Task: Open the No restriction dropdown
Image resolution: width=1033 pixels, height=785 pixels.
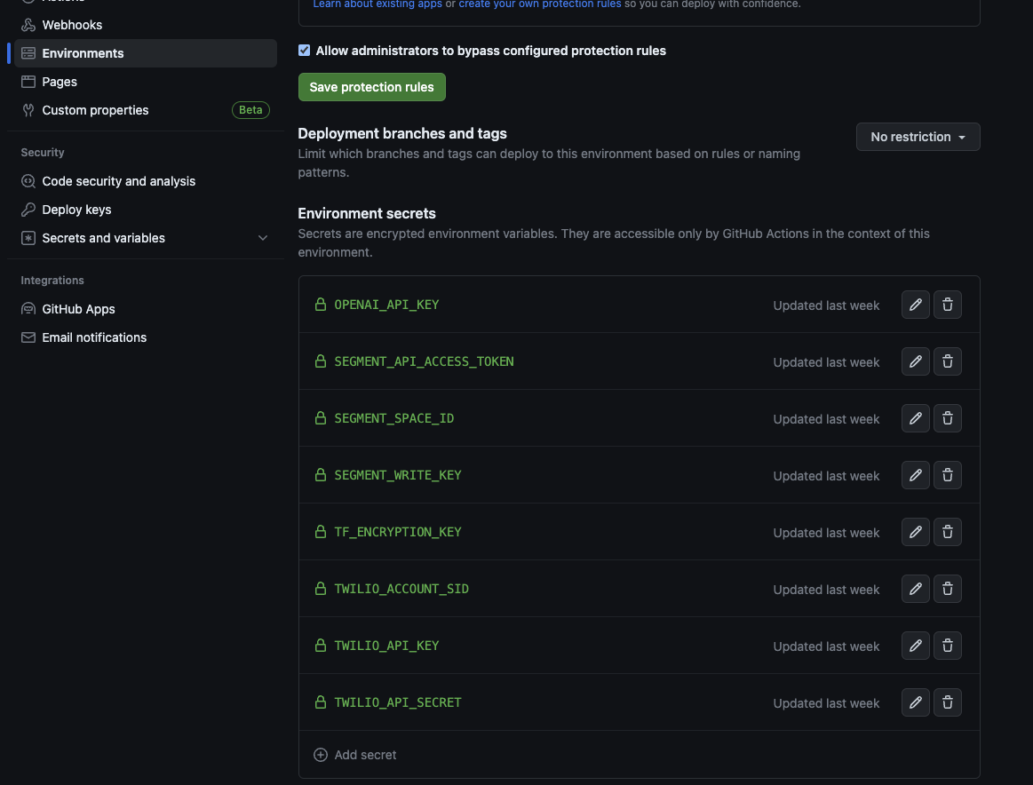Action: [x=918, y=137]
